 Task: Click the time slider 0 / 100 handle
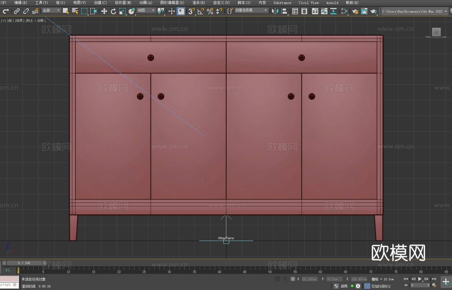click(25, 263)
